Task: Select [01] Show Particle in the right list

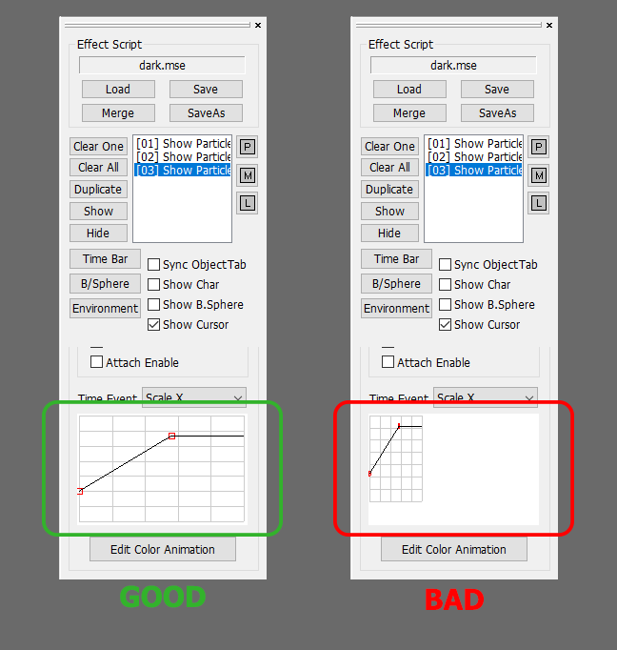Action: click(474, 143)
